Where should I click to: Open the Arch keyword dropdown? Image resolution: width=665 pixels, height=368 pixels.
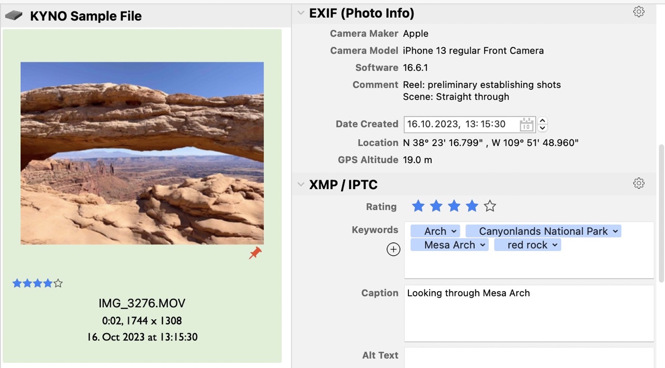pos(454,231)
